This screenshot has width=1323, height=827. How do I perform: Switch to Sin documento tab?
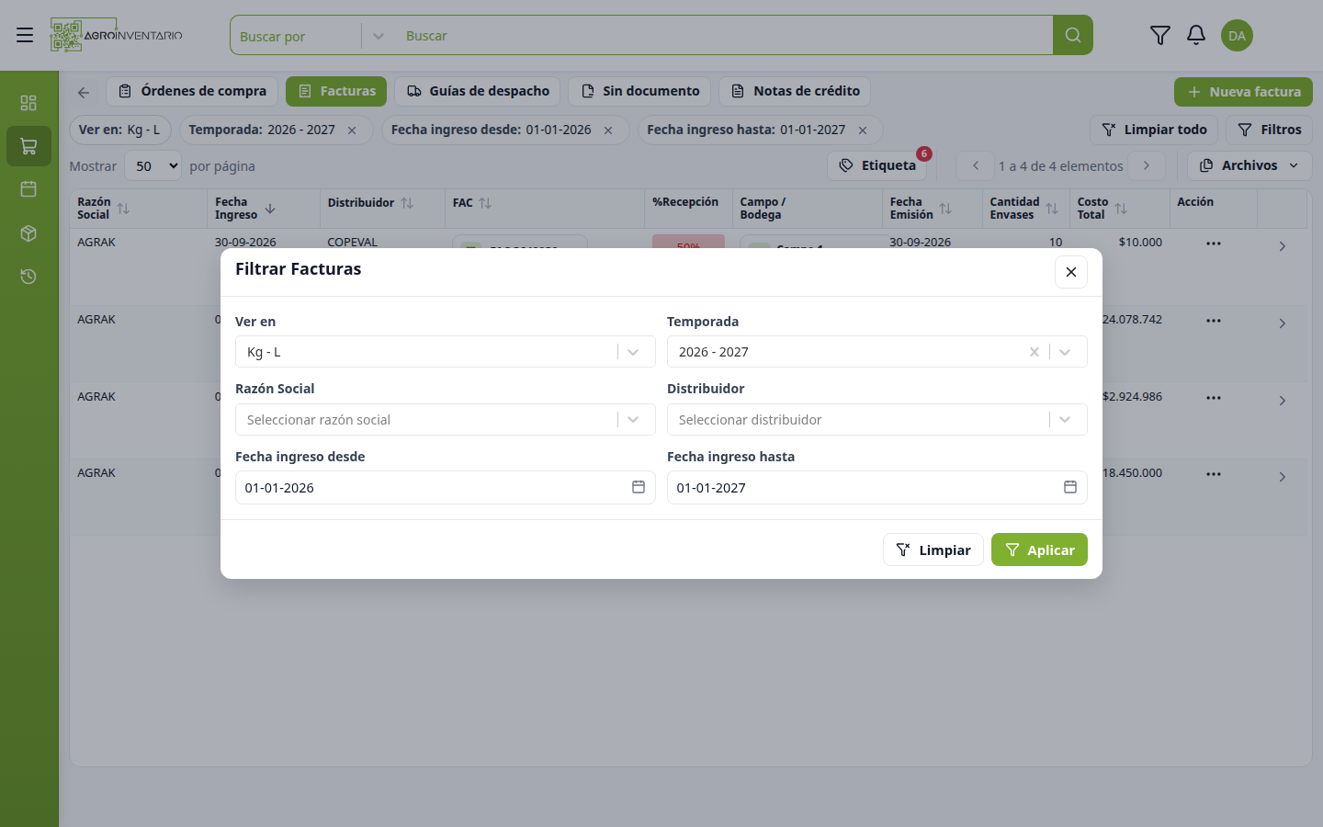pos(639,91)
